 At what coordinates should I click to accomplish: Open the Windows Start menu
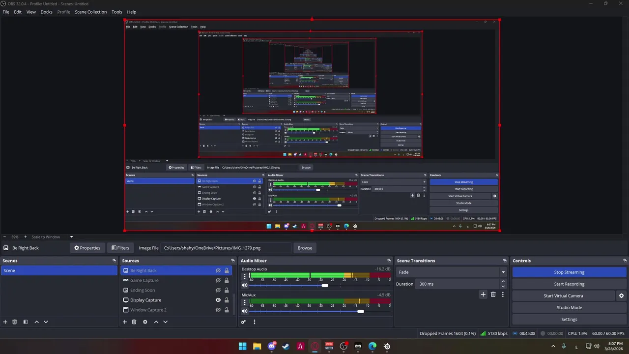[x=243, y=346]
